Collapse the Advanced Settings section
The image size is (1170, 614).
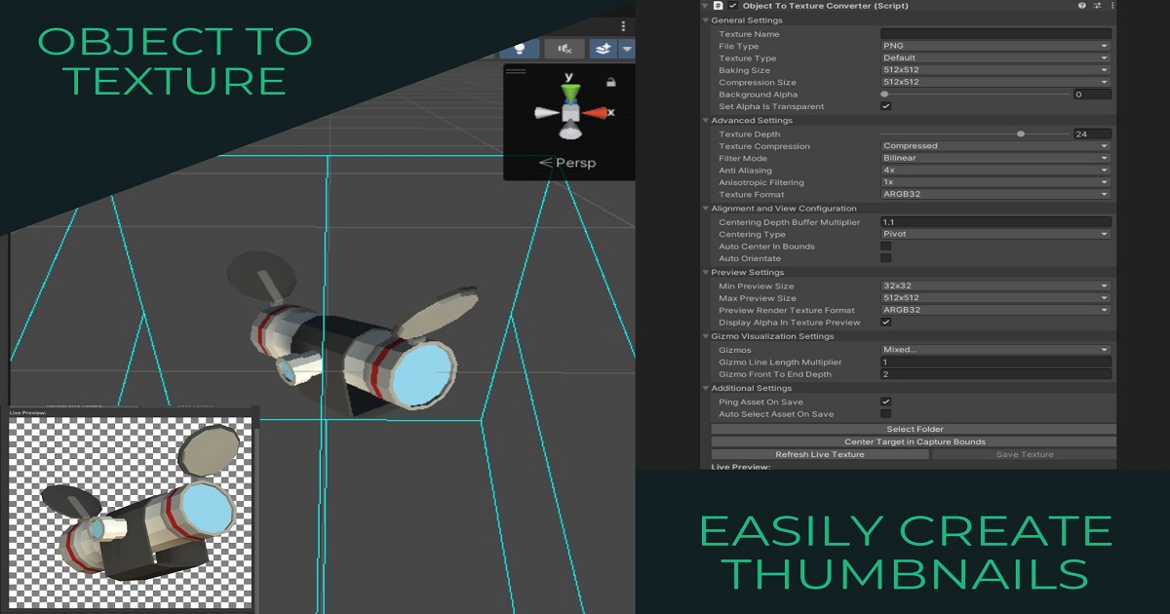tap(706, 120)
